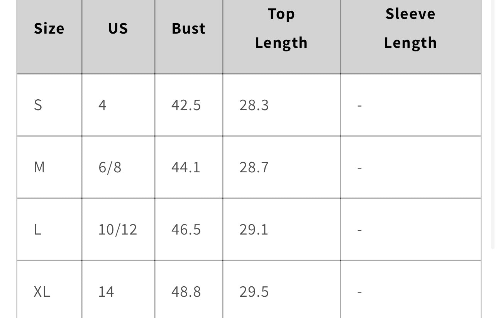The height and width of the screenshot is (318, 498).
Task: Click US size 10/12 cell
Action: [118, 230]
